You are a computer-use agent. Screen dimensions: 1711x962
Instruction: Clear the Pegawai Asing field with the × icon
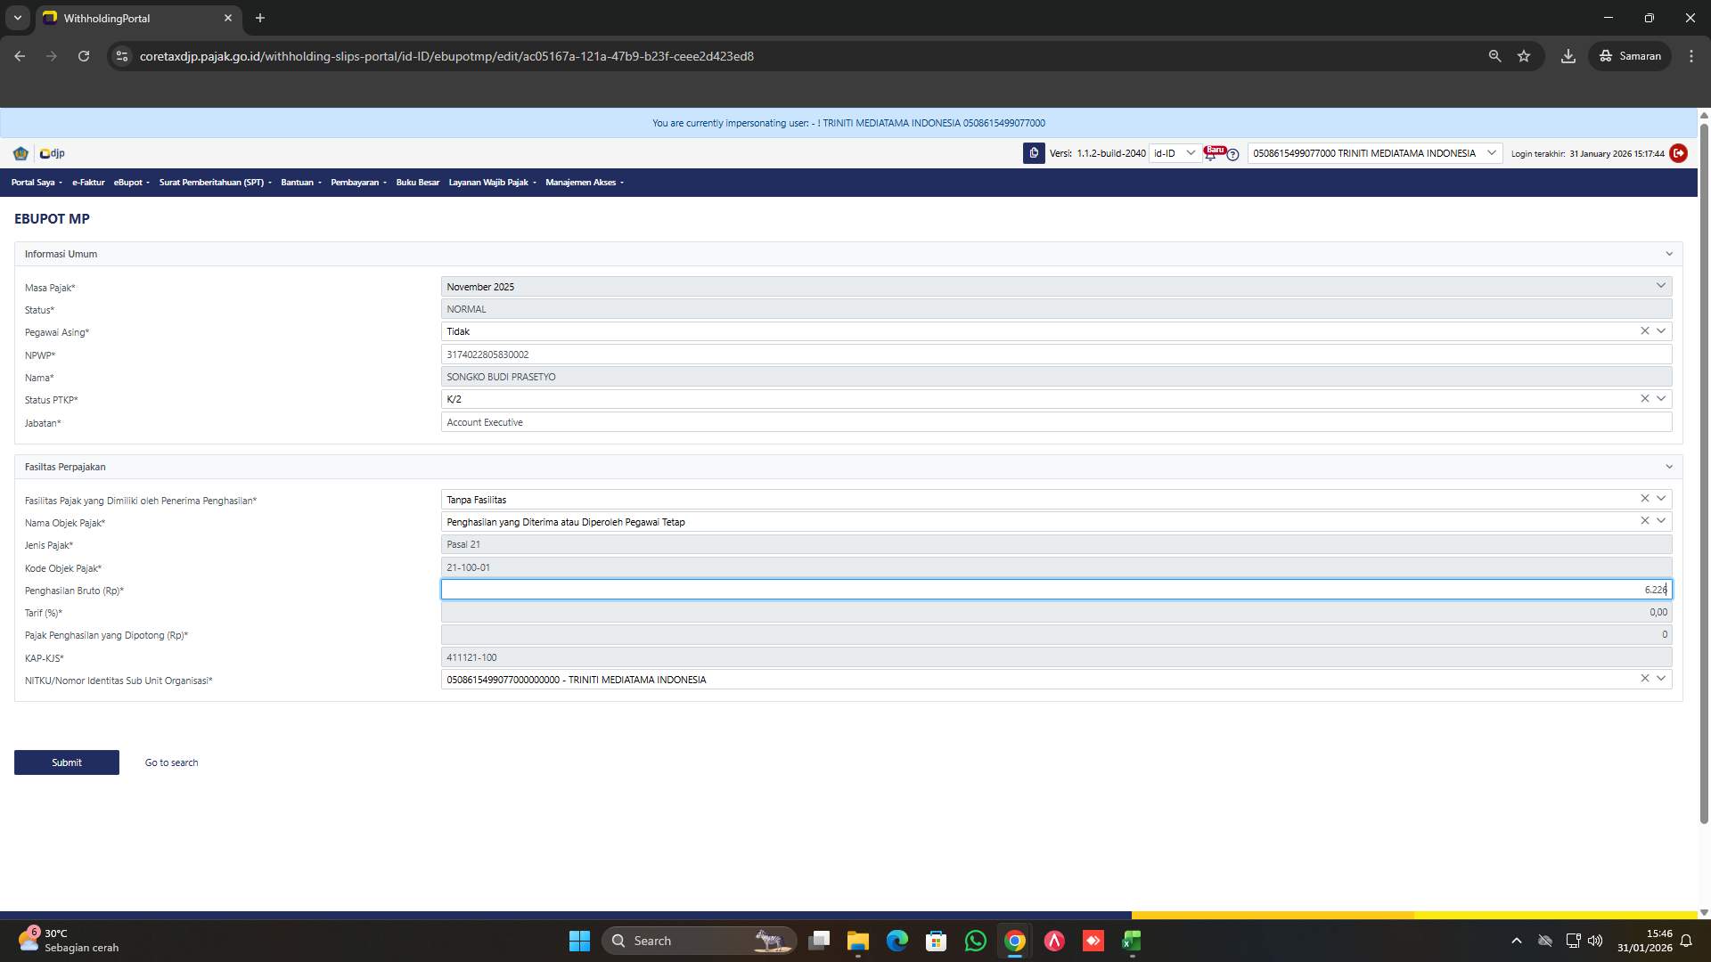tap(1644, 330)
